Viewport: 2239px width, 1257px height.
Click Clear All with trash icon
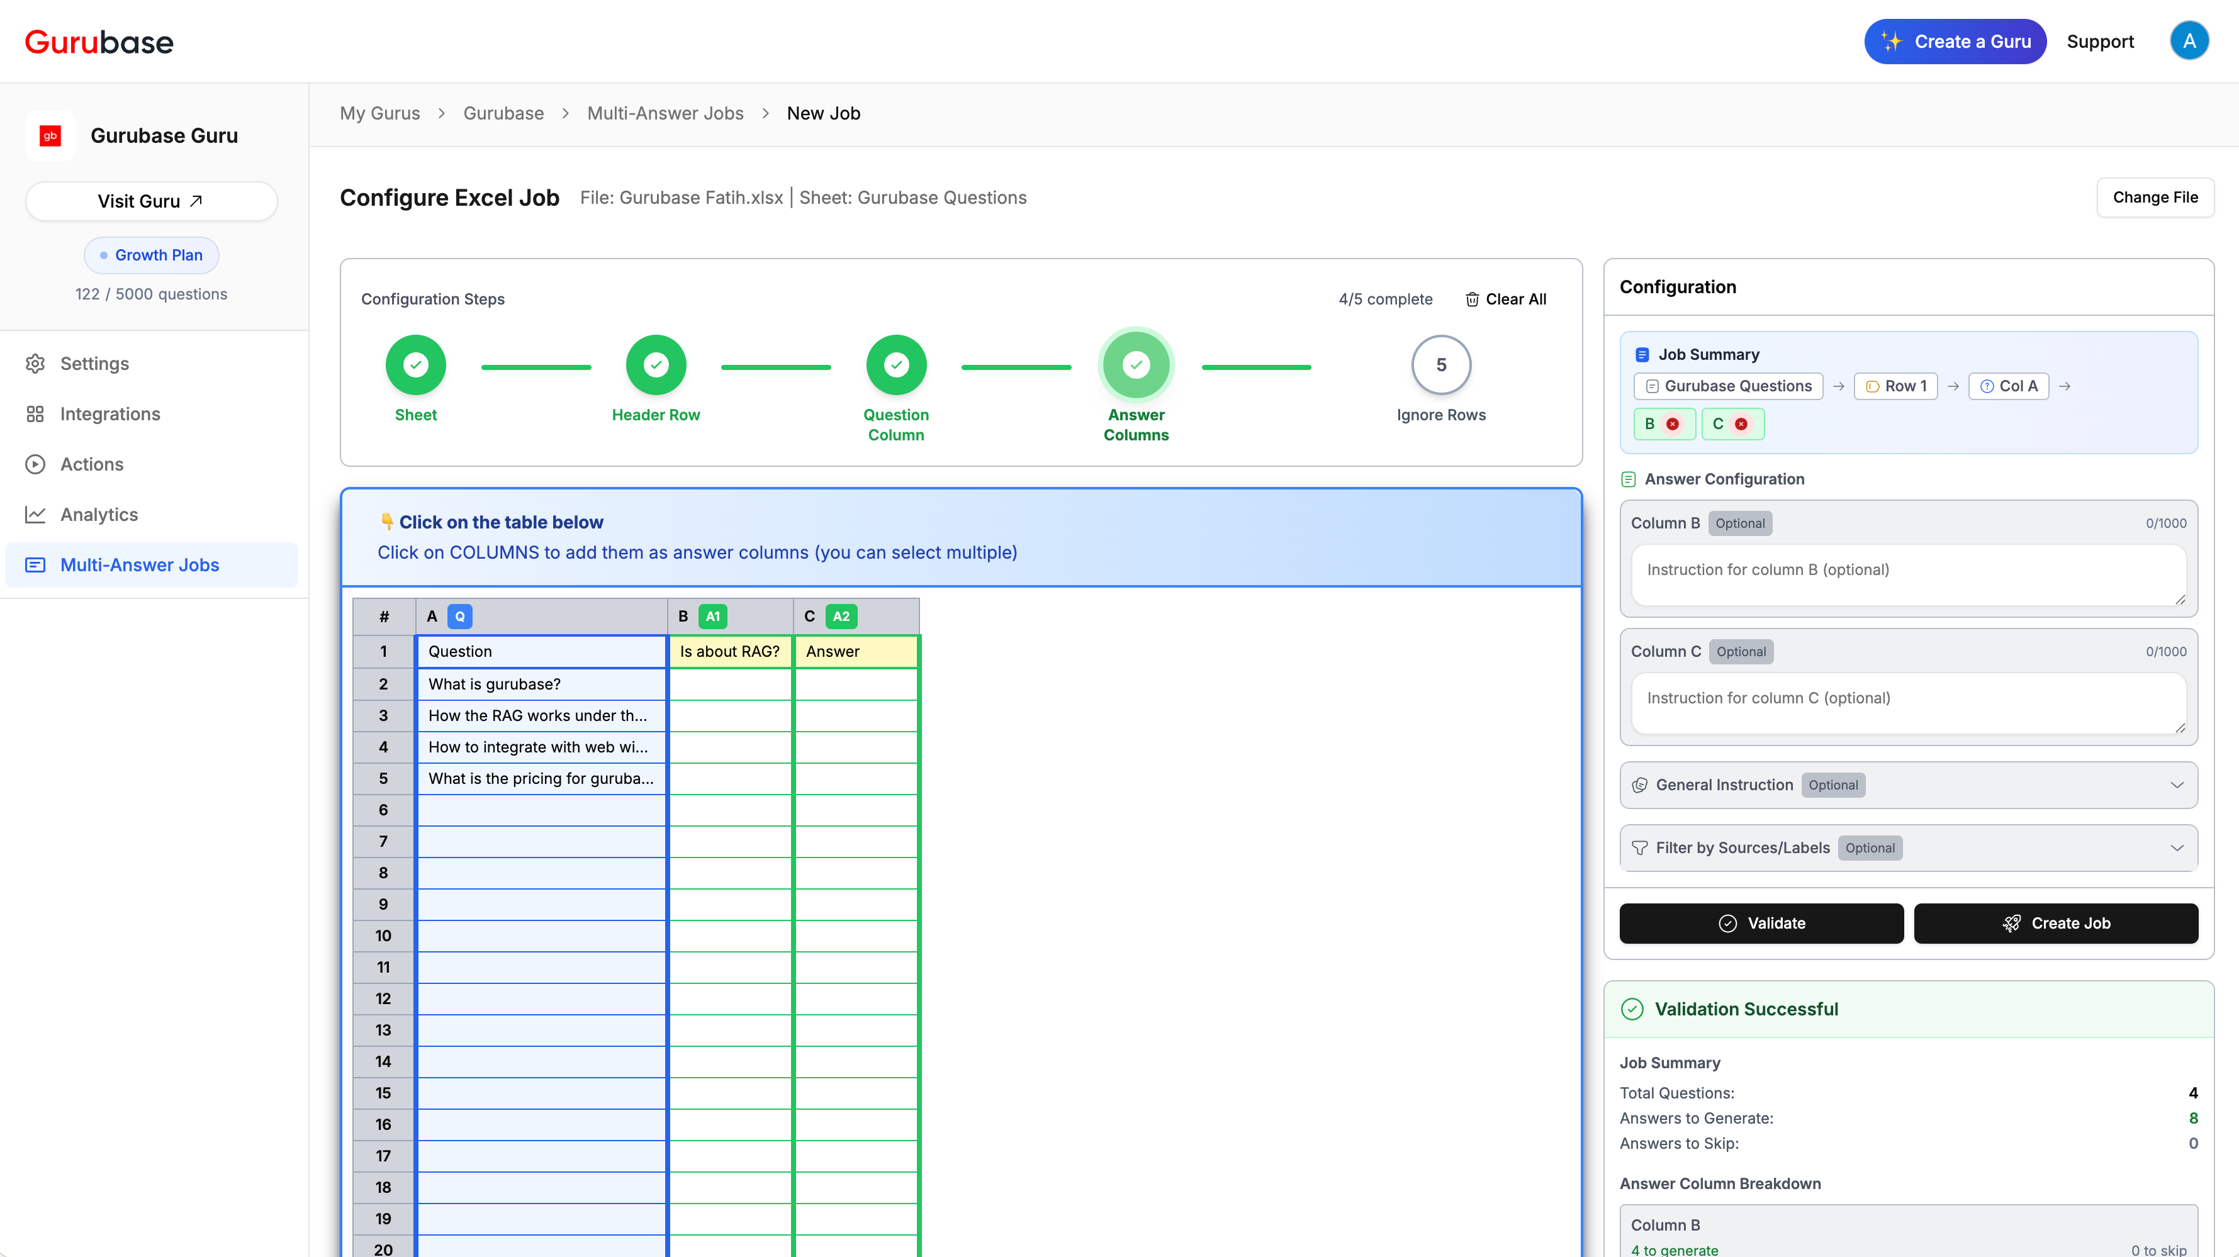[x=1505, y=299]
